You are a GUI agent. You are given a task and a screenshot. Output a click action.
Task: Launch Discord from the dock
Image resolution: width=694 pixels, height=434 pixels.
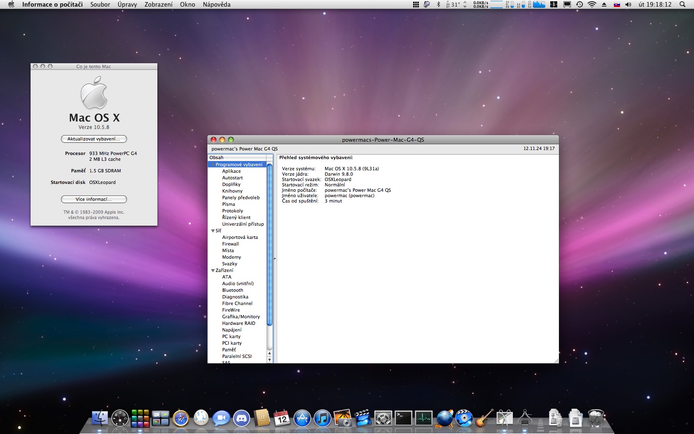coord(242,418)
